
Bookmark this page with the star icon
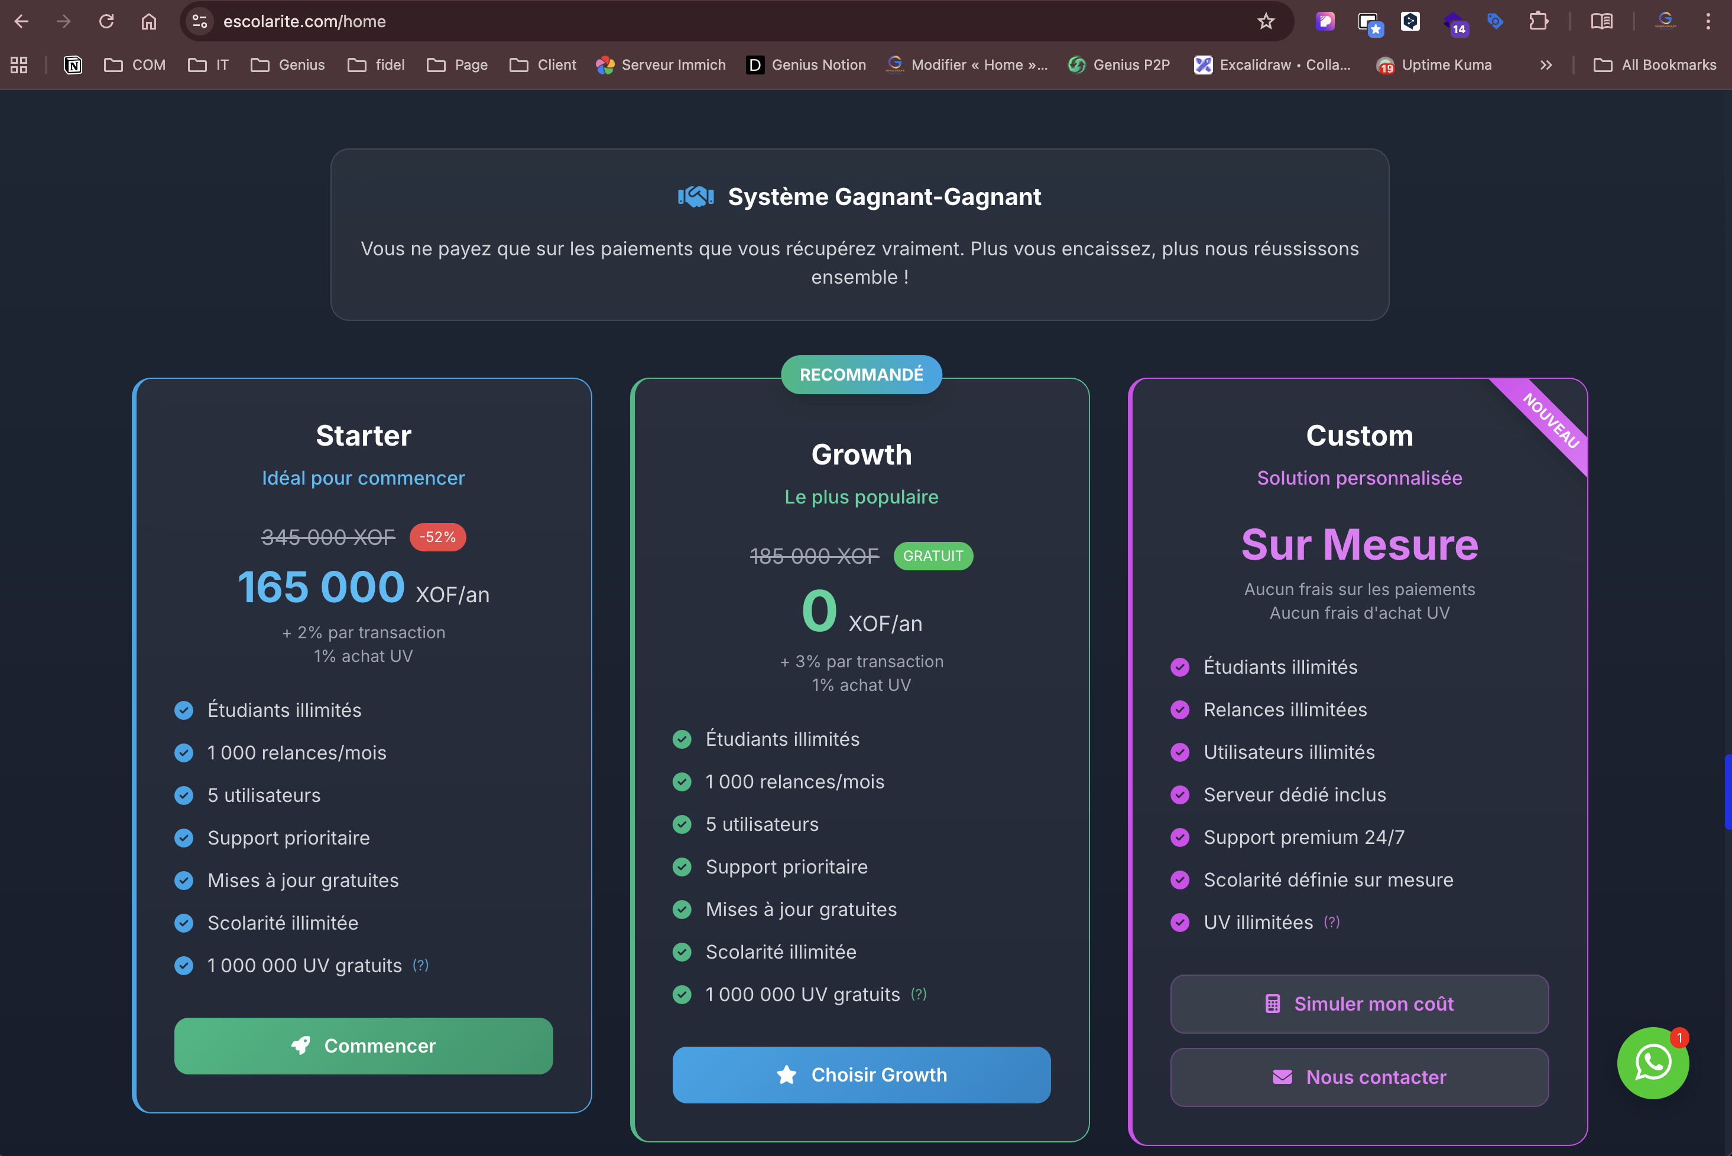tap(1266, 21)
